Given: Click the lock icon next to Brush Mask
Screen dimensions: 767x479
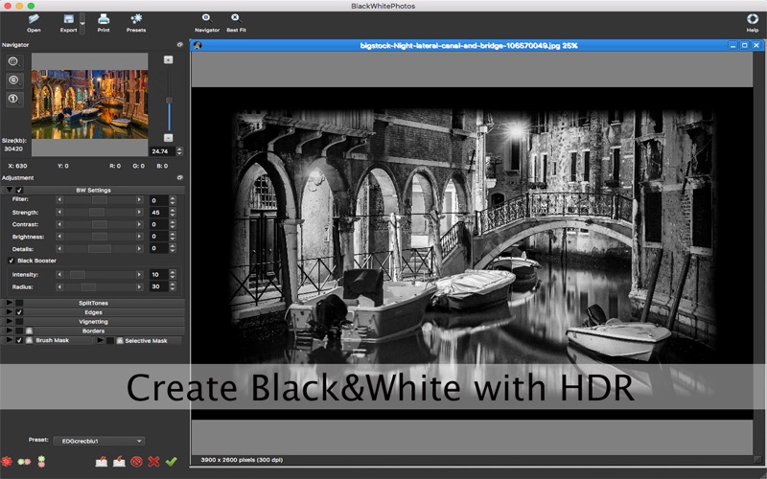Looking at the screenshot, I should click(29, 340).
